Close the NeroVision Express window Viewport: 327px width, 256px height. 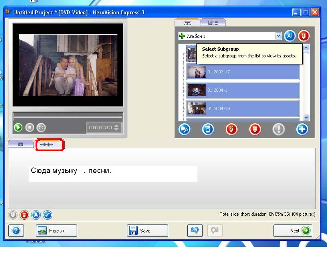click(315, 12)
